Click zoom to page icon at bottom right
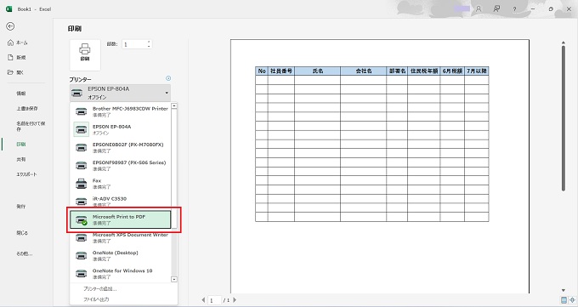This screenshot has height=307, width=578. click(x=571, y=300)
